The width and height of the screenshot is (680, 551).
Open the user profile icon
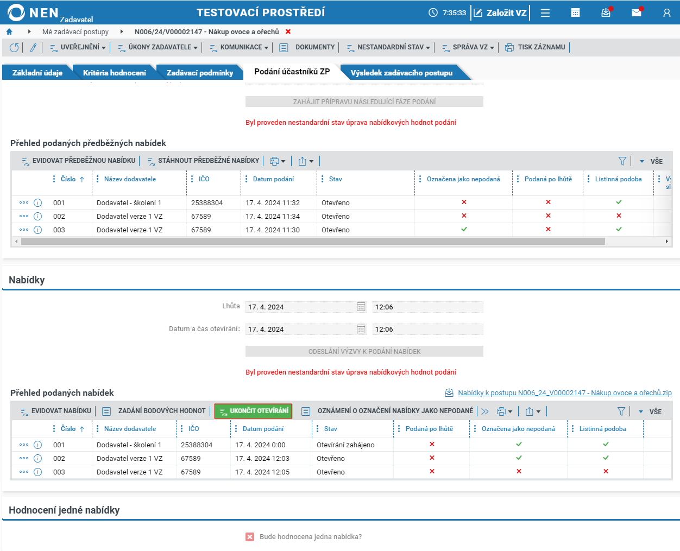tap(667, 12)
